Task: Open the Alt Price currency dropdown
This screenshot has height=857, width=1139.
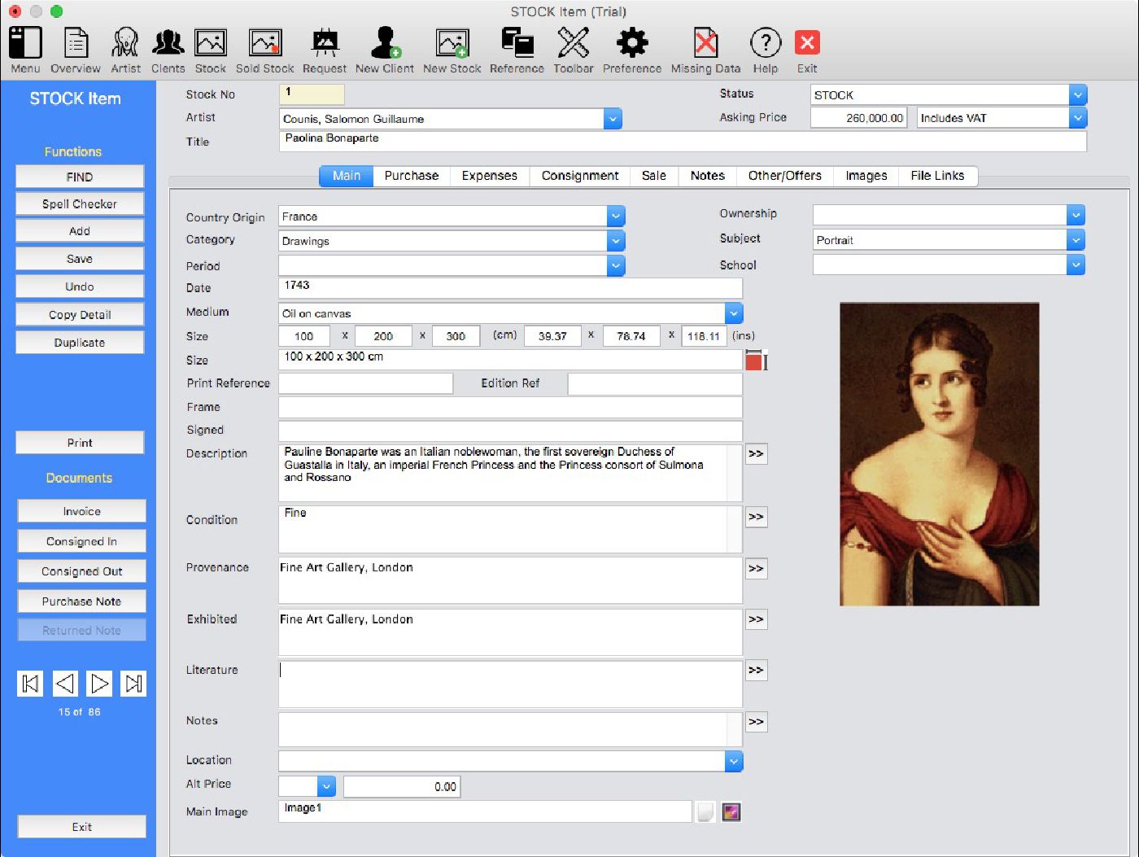Action: click(x=326, y=786)
